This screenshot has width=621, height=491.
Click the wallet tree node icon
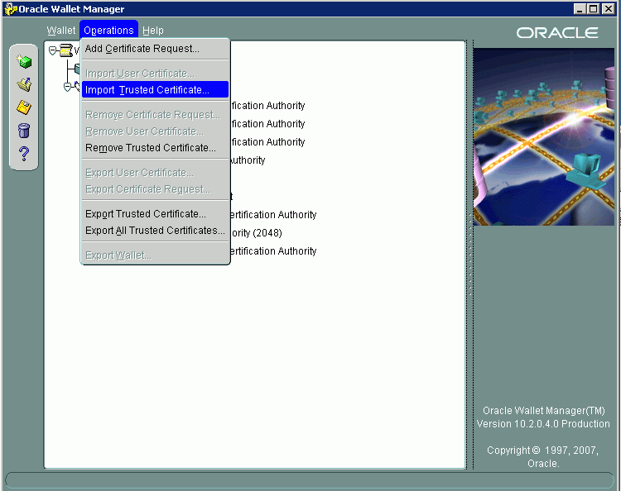pos(66,50)
